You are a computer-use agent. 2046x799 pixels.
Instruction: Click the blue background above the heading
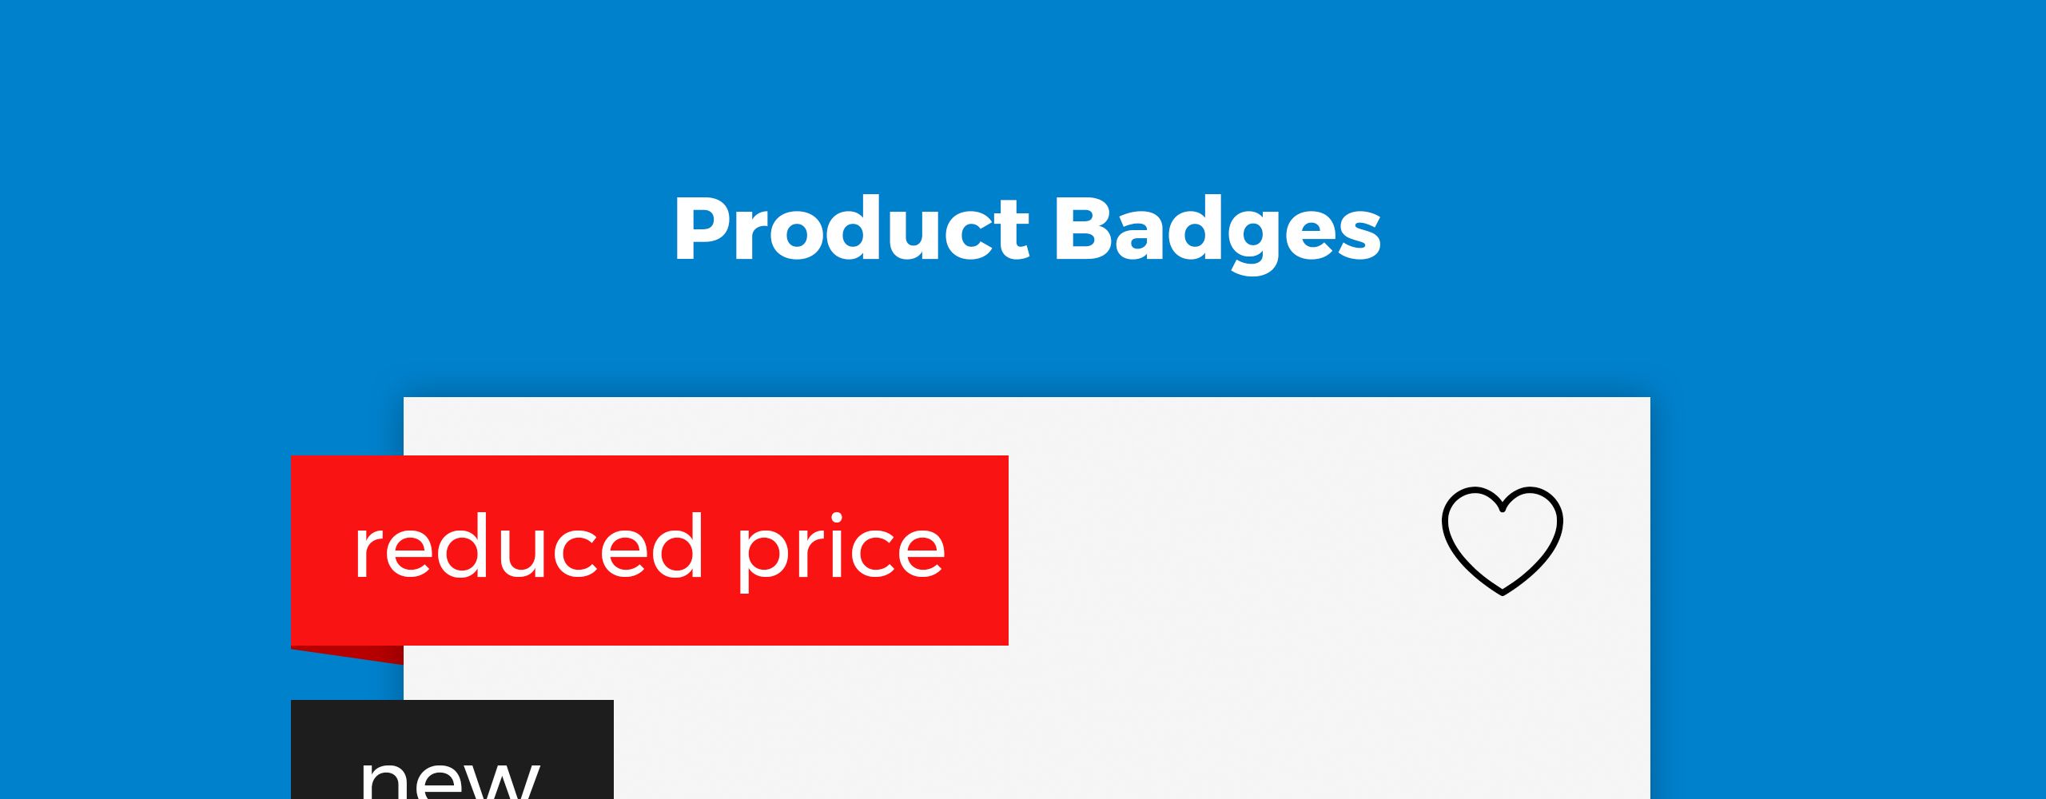(1023, 80)
